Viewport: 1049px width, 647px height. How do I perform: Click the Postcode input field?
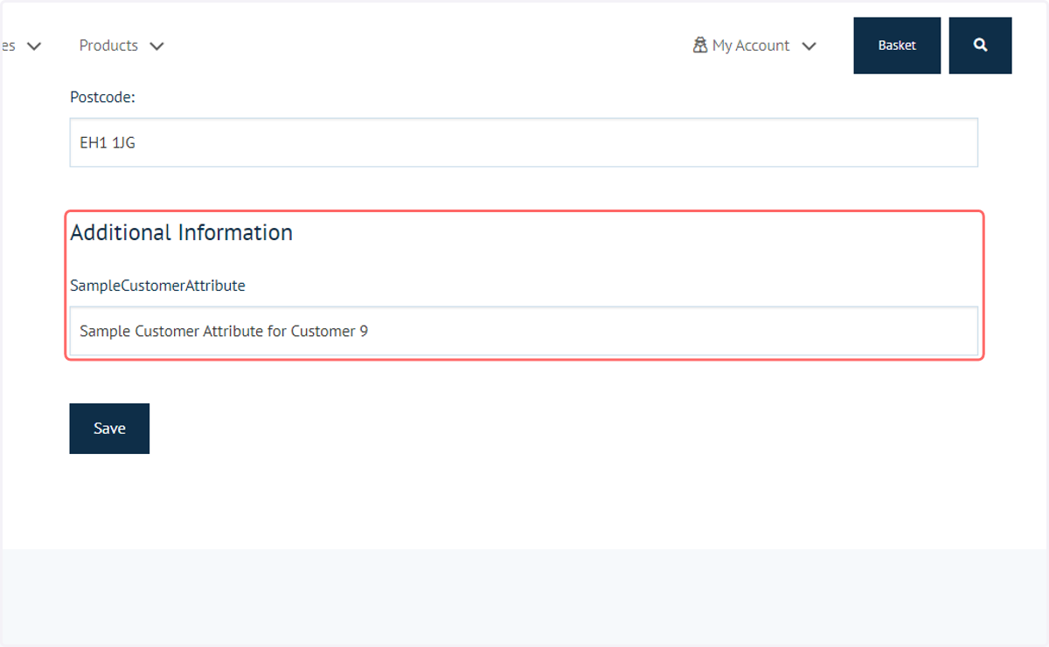tap(524, 142)
